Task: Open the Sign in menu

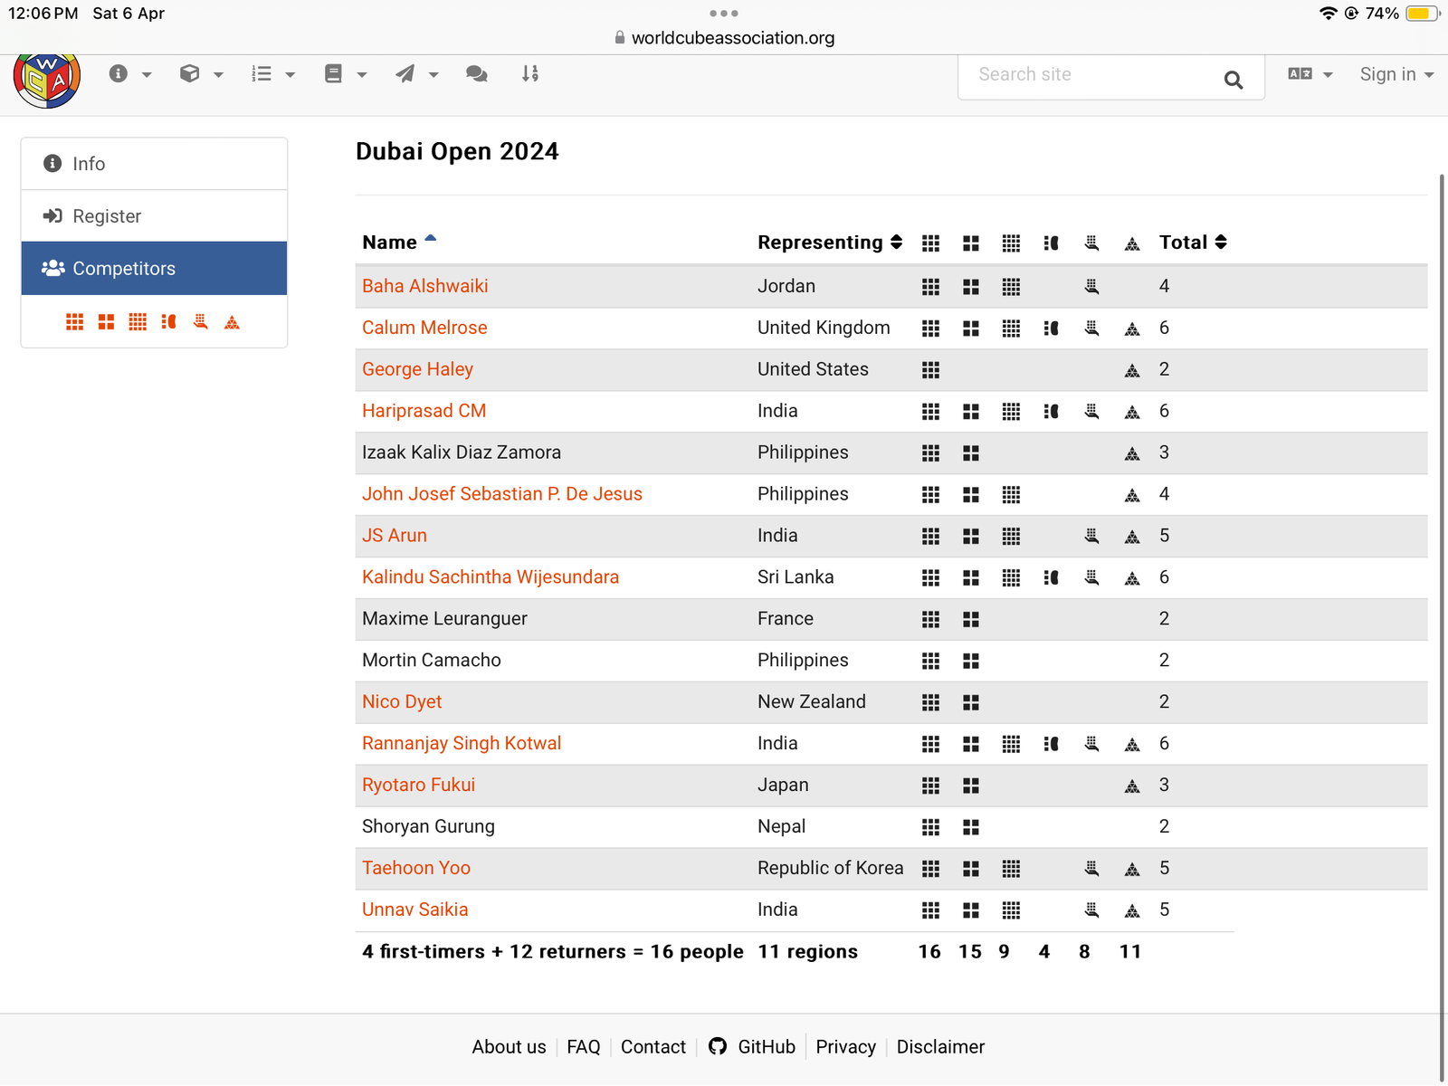Action: pos(1396,74)
